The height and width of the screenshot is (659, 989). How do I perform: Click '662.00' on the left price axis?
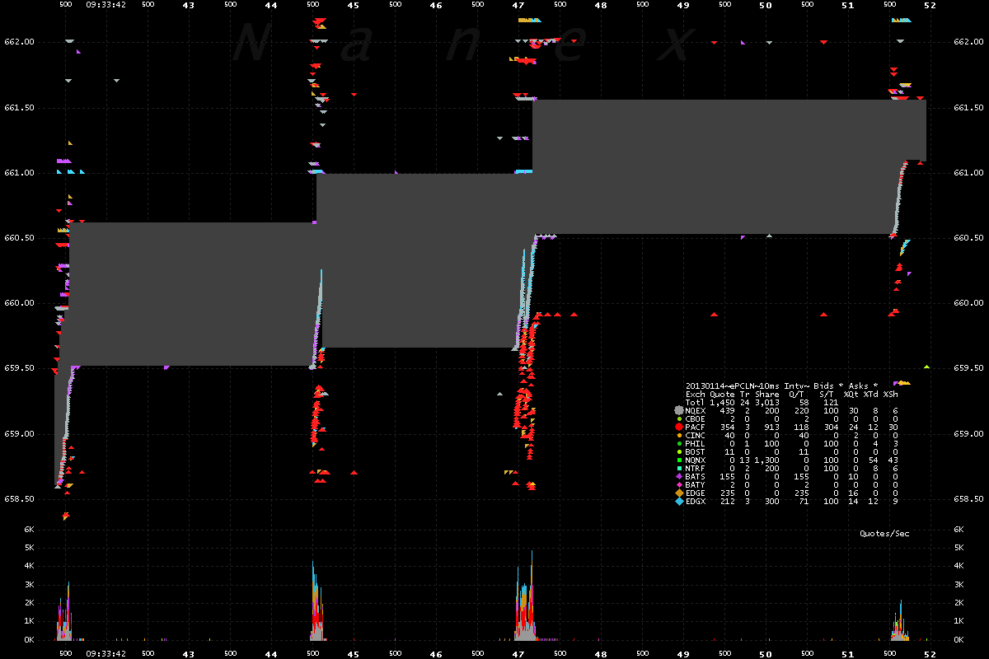tap(20, 42)
